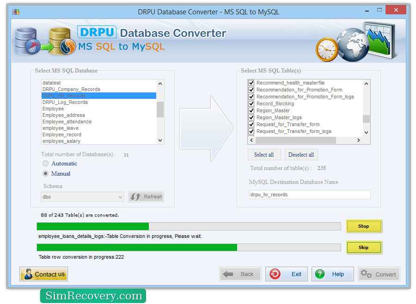Image resolution: width=416 pixels, height=304 pixels.
Task: Uncheck the Region_Master checkbox
Action: [251, 110]
